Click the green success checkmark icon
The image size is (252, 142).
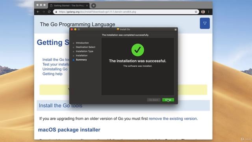(138, 50)
